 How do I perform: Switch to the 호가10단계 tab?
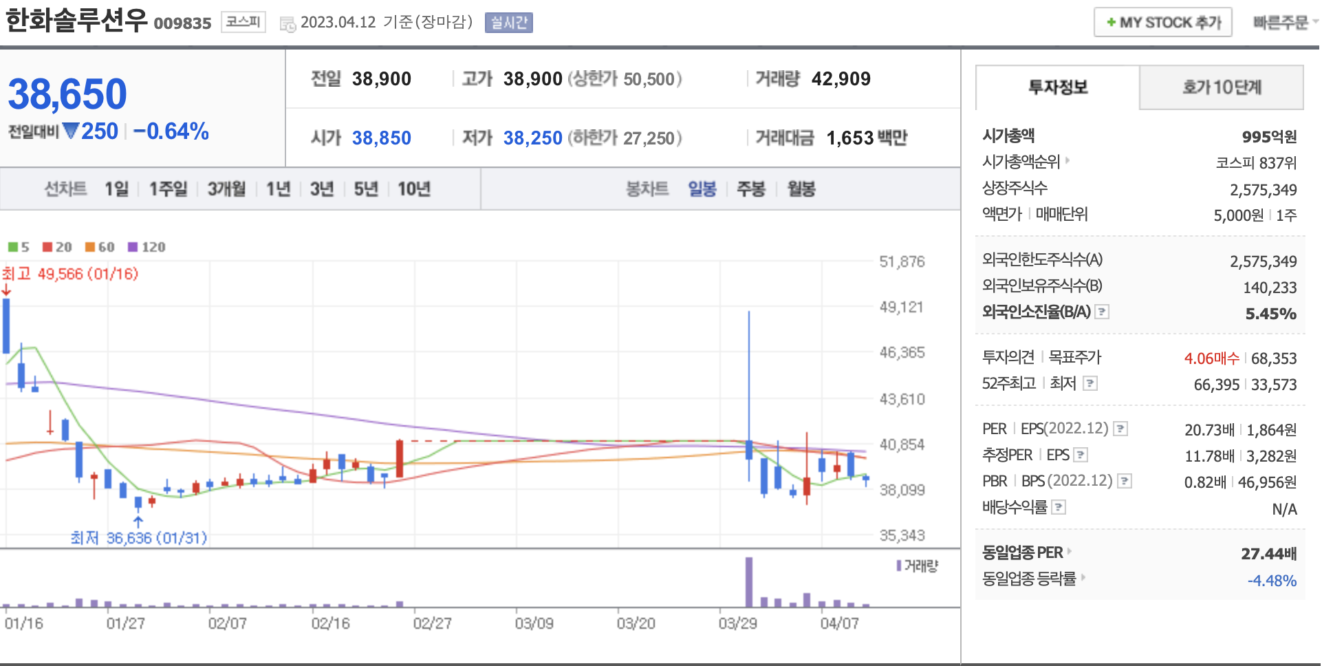click(x=1222, y=87)
